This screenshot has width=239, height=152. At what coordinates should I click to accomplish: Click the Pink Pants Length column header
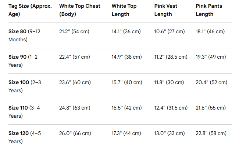click(209, 10)
